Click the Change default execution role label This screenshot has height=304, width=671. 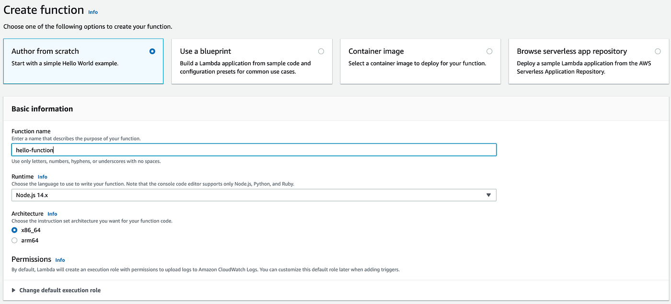(60, 290)
